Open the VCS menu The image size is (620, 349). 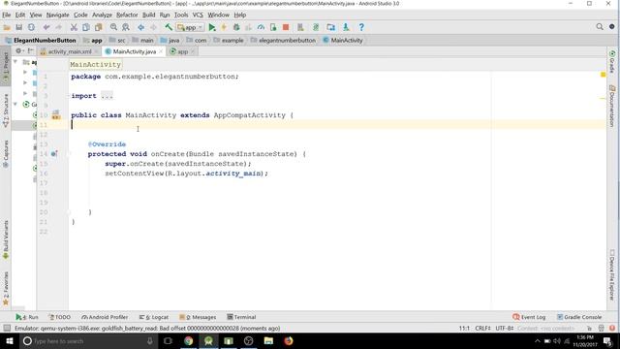198,15
